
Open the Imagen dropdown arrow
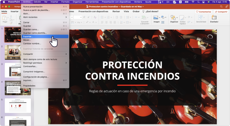(x=159, y=17)
